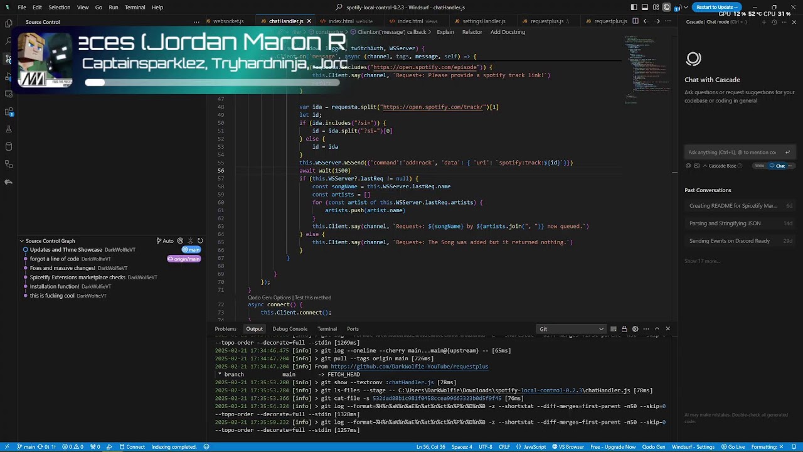Image resolution: width=803 pixels, height=452 pixels.
Task: Toggle bottom panel layout icon
Action: pos(644,8)
